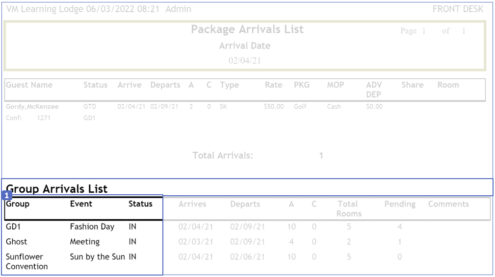Screen dimensions: 495x277
Task: Click the Ghost group row name
Action: click(17, 242)
